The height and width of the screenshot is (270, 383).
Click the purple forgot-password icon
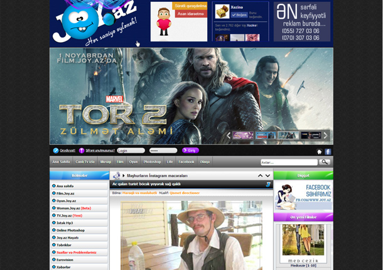point(82,151)
